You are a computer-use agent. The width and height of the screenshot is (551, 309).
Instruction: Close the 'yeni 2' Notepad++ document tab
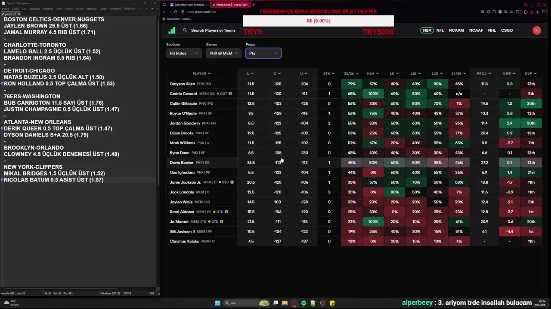tap(19, 14)
